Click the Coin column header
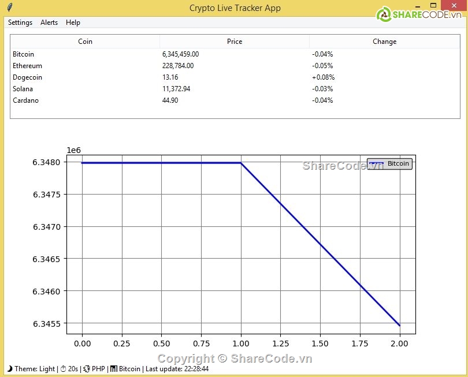The width and height of the screenshot is (468, 377). pyautogui.click(x=85, y=42)
